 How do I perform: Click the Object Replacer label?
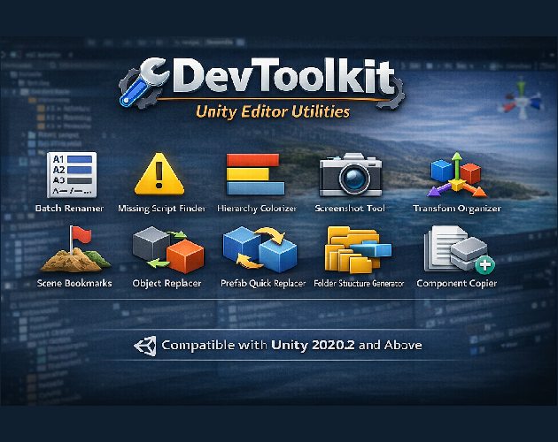pyautogui.click(x=167, y=284)
